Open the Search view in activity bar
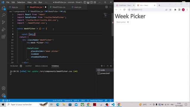The width and height of the screenshot is (190, 107). (x=4, y=15)
